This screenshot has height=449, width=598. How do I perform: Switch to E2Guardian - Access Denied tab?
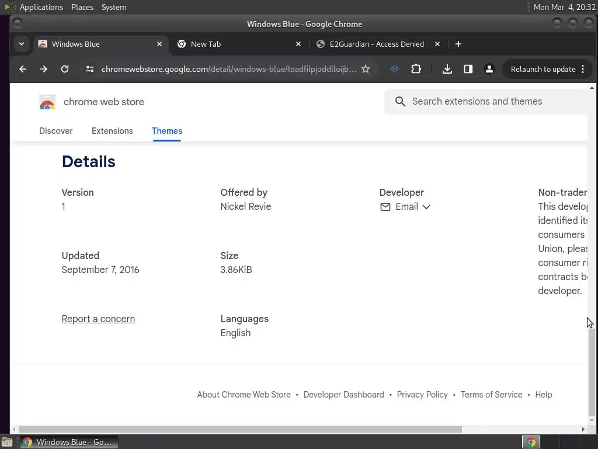point(378,44)
